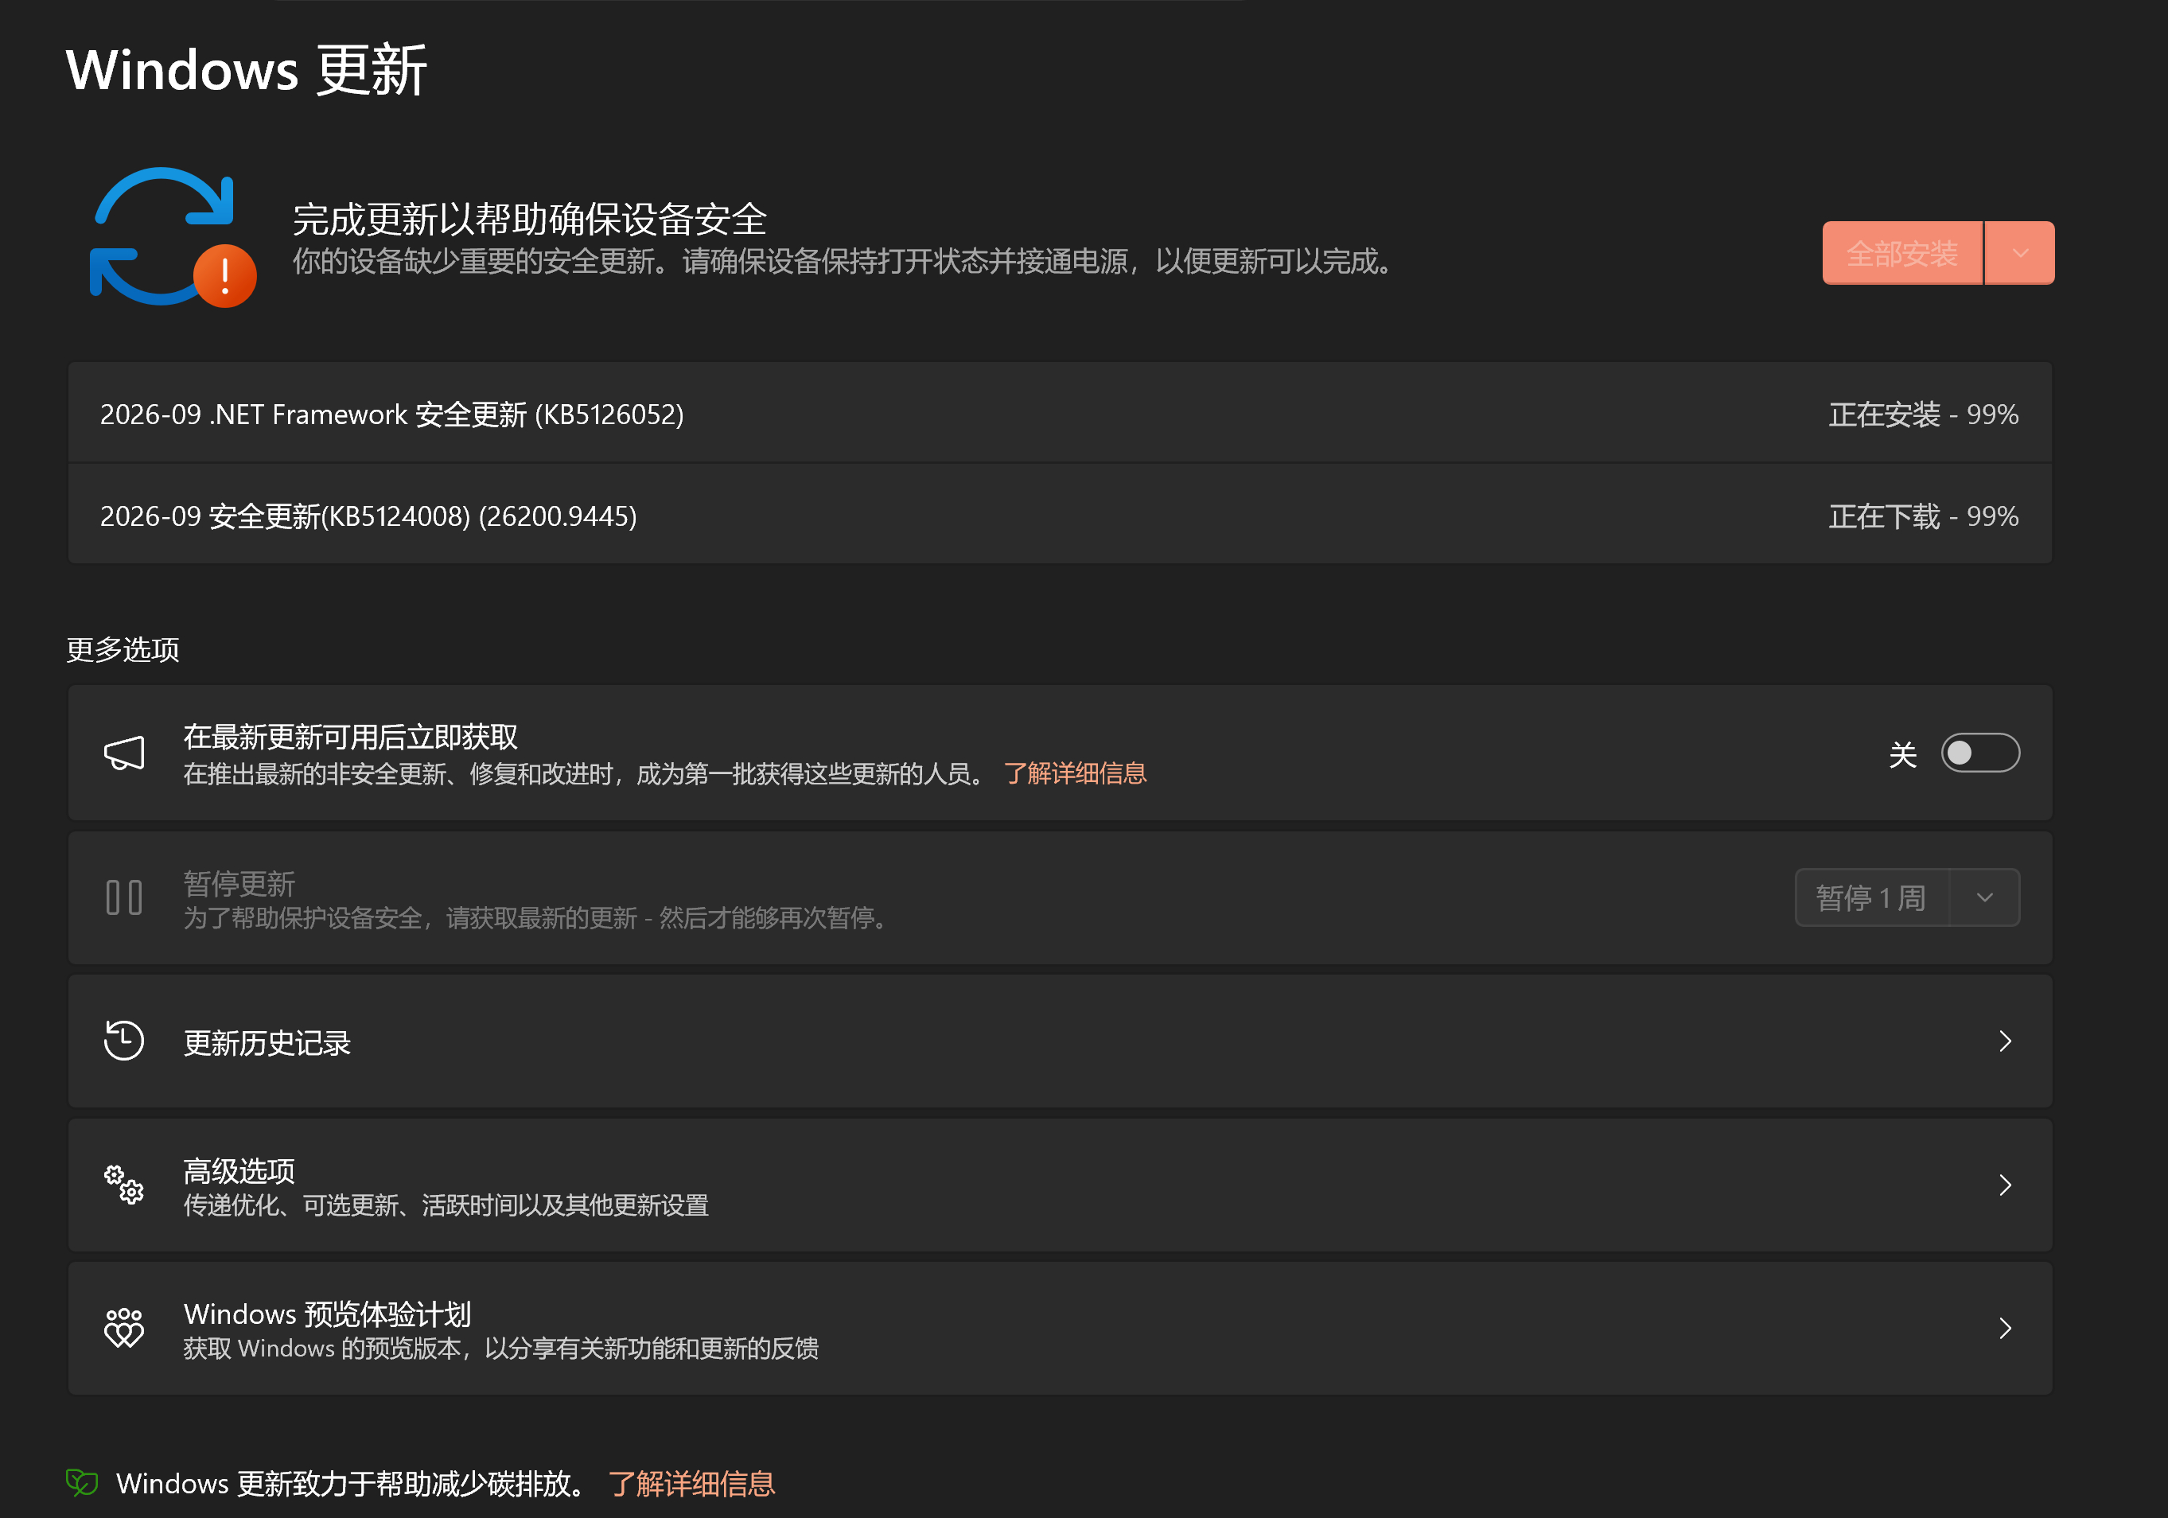This screenshot has height=1518, width=2168.
Task: Click the megaphone icon for latest updates
Action: [x=123, y=753]
